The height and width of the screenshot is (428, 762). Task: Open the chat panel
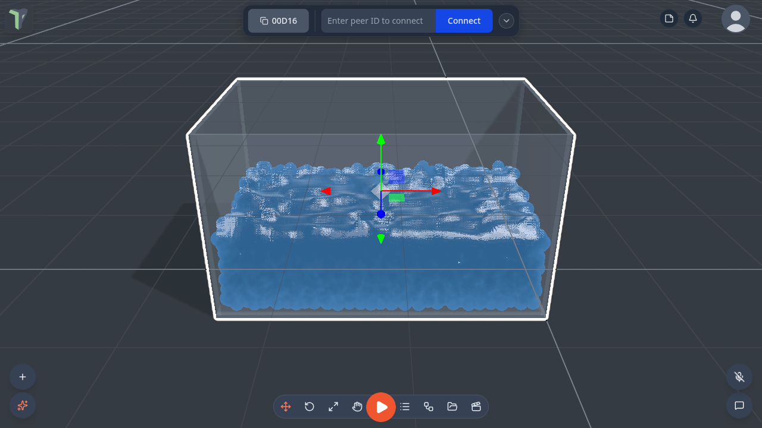tap(739, 405)
